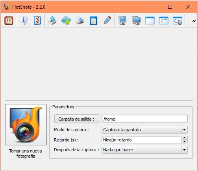Select freehand region capture icon
198x171 pixels.
(178, 20)
